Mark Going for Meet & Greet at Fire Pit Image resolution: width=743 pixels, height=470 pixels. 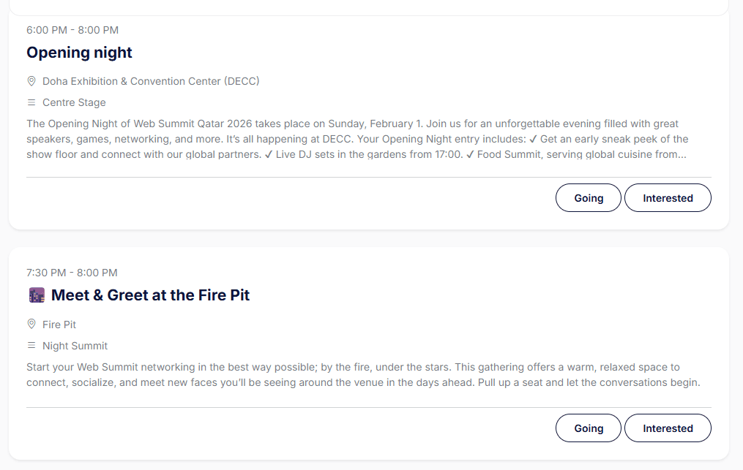point(588,428)
